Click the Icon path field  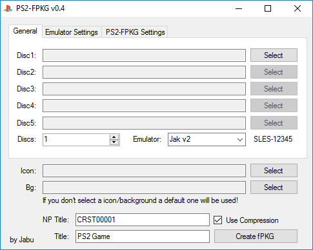(144, 171)
